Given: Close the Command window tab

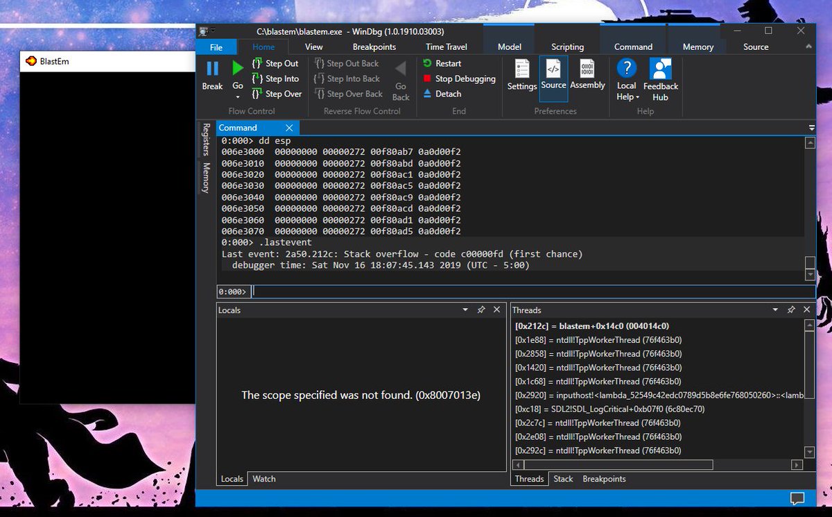Looking at the screenshot, I should [290, 128].
